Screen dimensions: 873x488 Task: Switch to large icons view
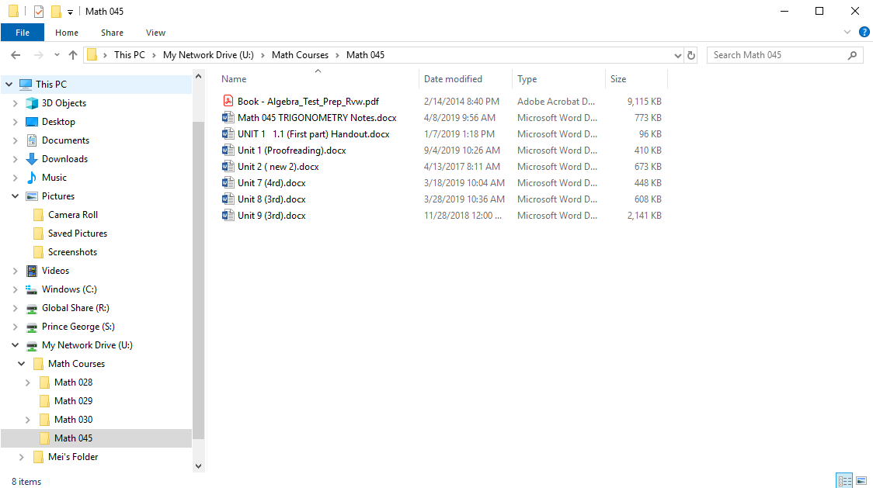[861, 481]
